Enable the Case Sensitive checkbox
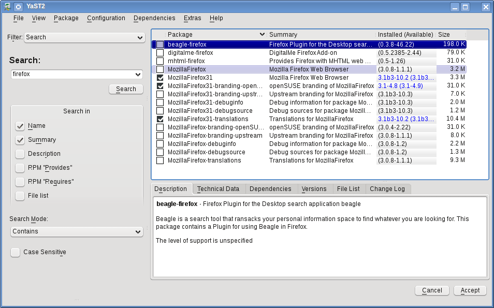494x308 pixels. pyautogui.click(x=16, y=252)
